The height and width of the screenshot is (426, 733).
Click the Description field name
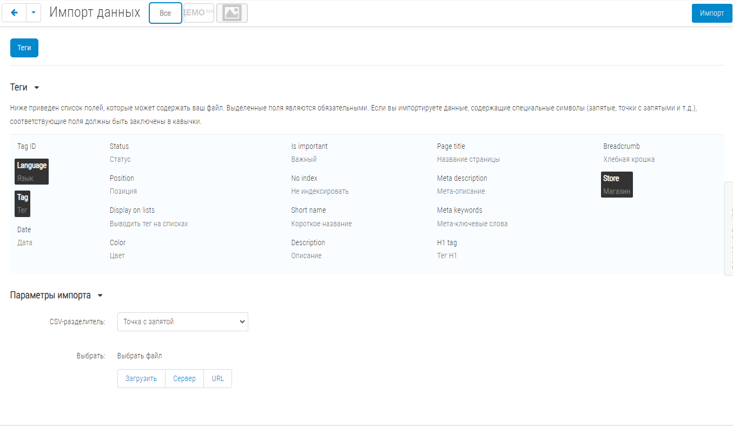(x=308, y=243)
